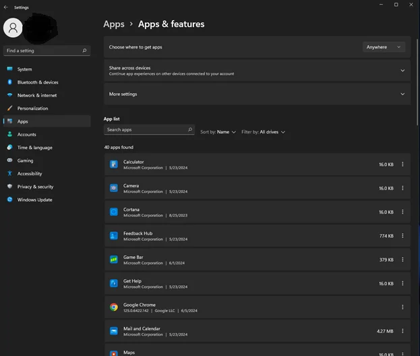Open more options for Google Chrome

402,307
